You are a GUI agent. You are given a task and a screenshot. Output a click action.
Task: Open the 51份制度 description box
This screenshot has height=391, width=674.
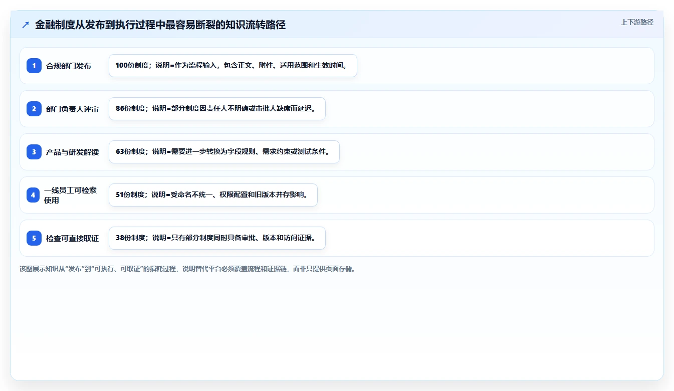pos(213,195)
